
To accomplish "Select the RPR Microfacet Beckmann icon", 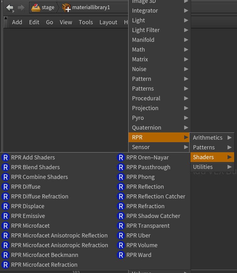I will (6, 255).
